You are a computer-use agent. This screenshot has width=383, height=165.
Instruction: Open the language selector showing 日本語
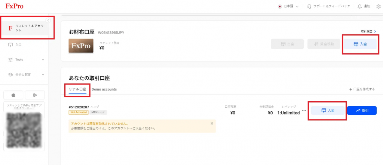pyautogui.click(x=288, y=6)
